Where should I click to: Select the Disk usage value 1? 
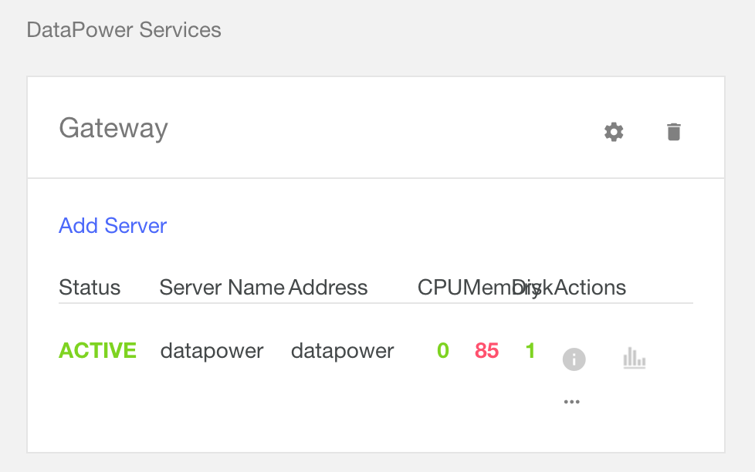click(x=530, y=350)
